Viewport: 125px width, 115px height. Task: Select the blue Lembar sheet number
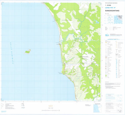[110, 8]
